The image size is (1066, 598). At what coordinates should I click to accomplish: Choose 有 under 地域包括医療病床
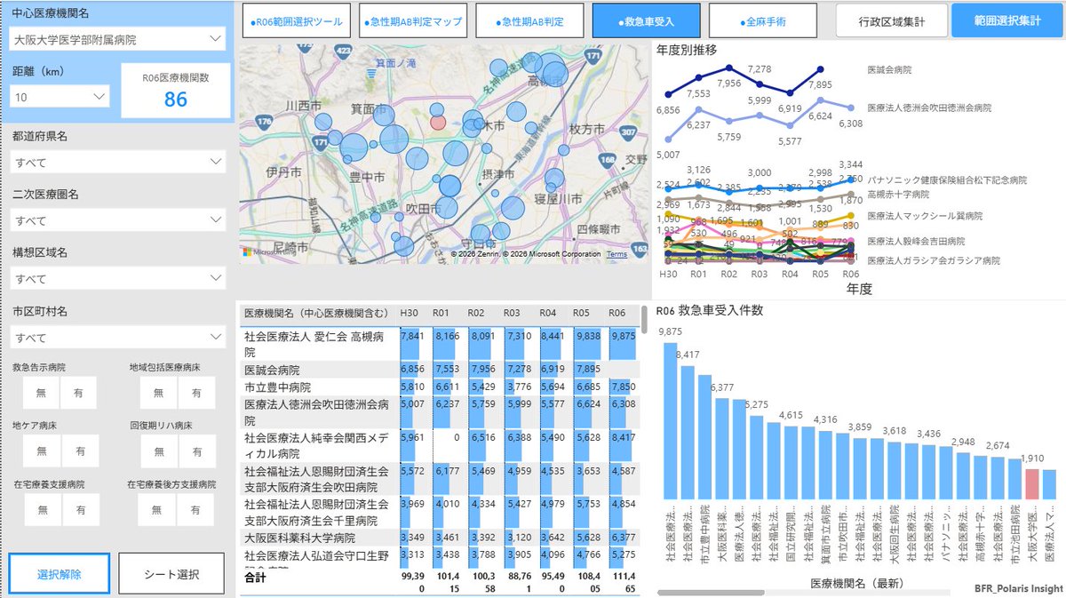pyautogui.click(x=197, y=393)
